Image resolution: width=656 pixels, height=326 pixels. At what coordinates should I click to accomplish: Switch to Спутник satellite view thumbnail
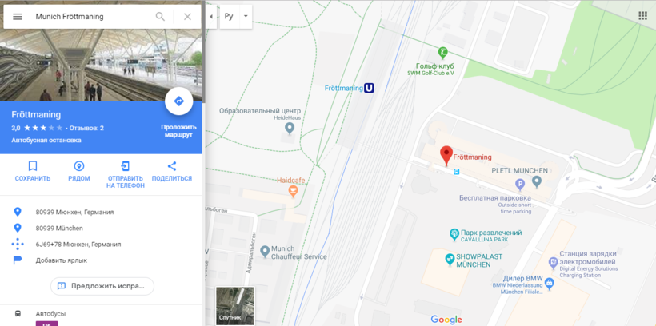click(x=235, y=306)
